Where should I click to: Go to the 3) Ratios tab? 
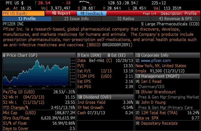point(126,19)
